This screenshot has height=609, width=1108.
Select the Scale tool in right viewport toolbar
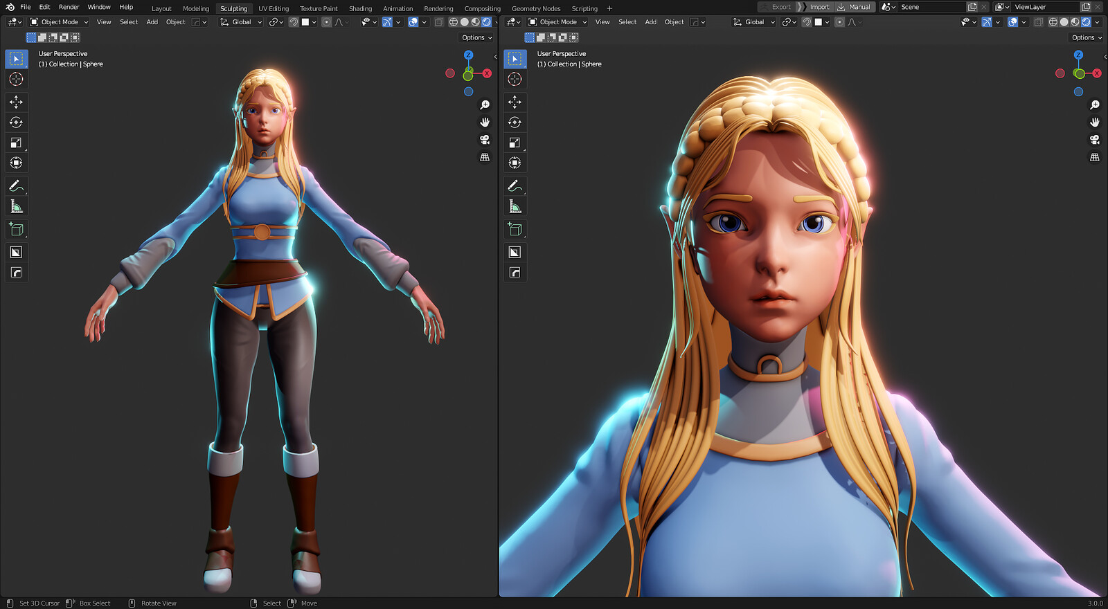click(515, 143)
